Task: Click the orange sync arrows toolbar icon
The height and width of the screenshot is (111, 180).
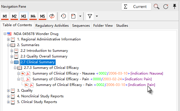Action: [52, 16]
